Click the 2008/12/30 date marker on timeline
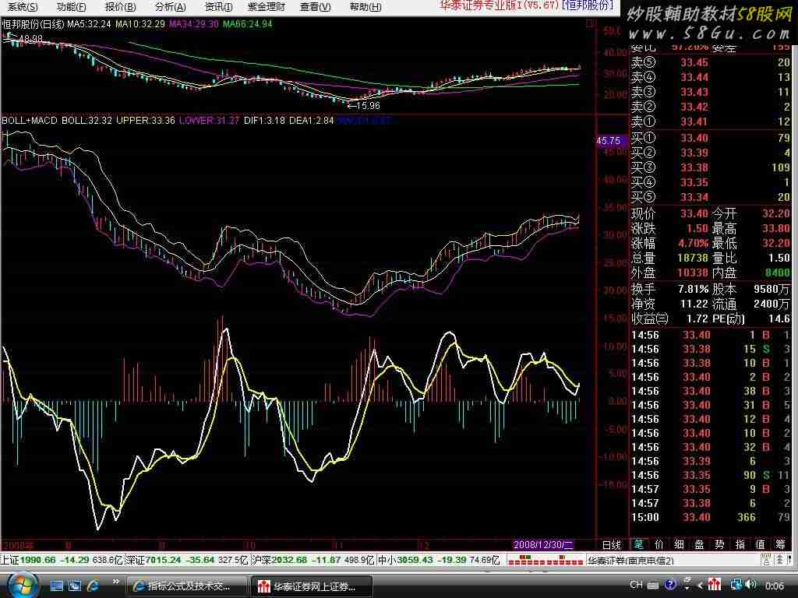Image resolution: width=798 pixels, height=598 pixels. (543, 544)
